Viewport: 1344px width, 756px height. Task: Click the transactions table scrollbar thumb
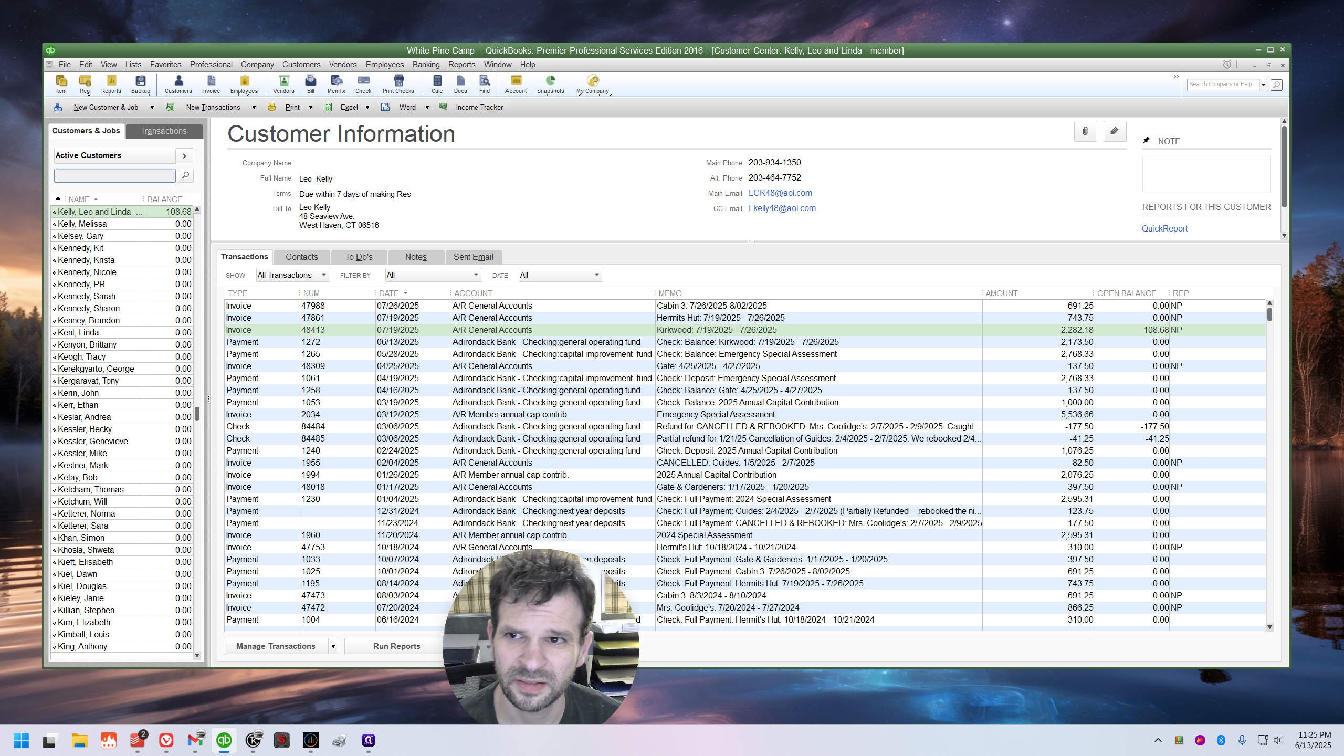(x=1269, y=314)
